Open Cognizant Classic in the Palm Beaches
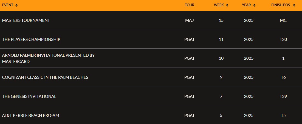 (45, 77)
